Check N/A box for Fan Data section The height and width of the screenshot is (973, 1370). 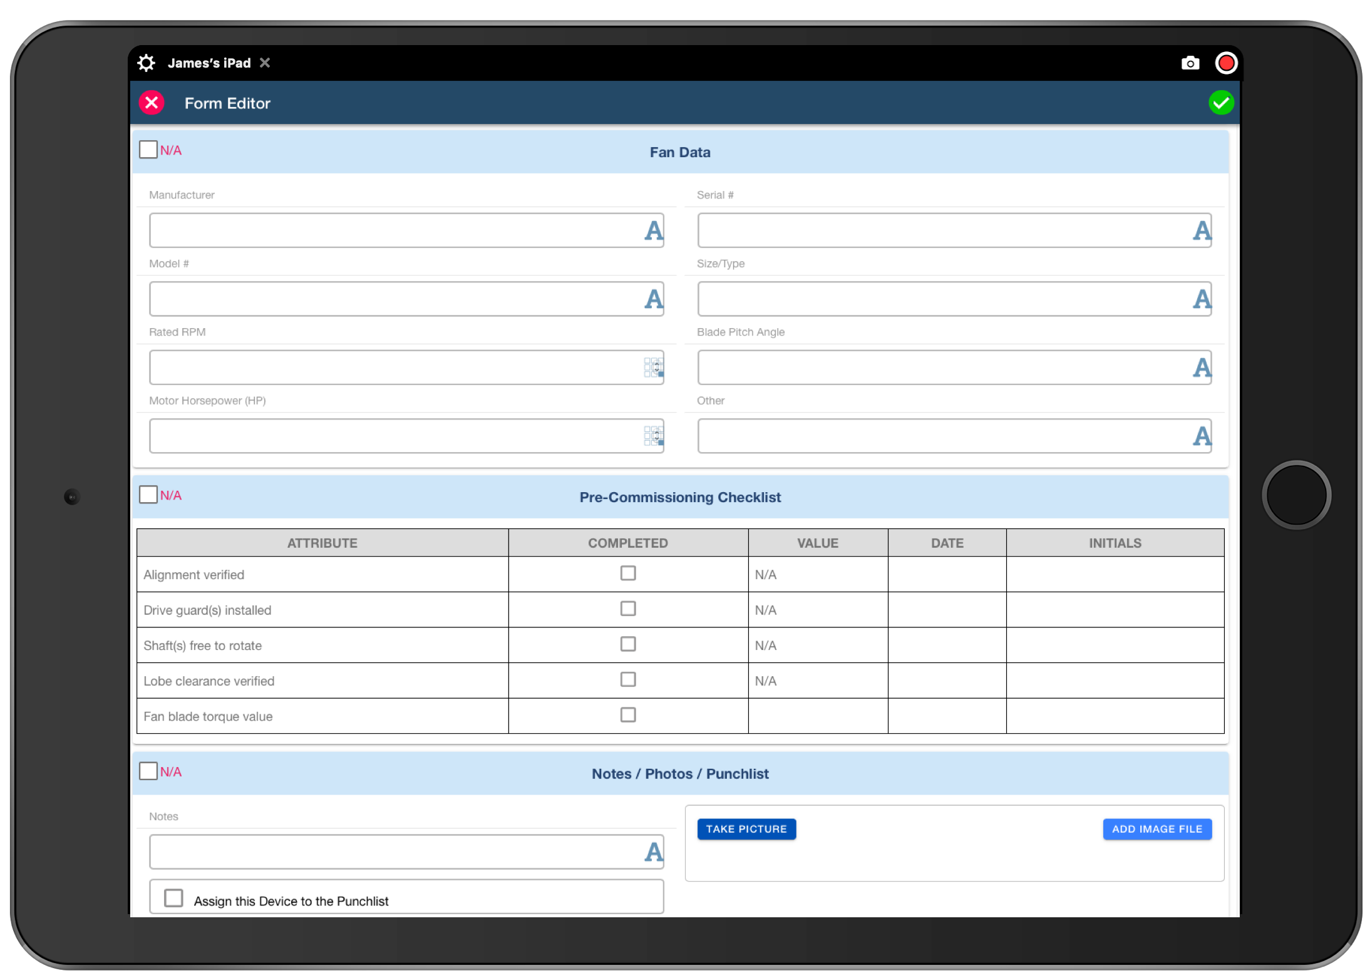(x=148, y=150)
